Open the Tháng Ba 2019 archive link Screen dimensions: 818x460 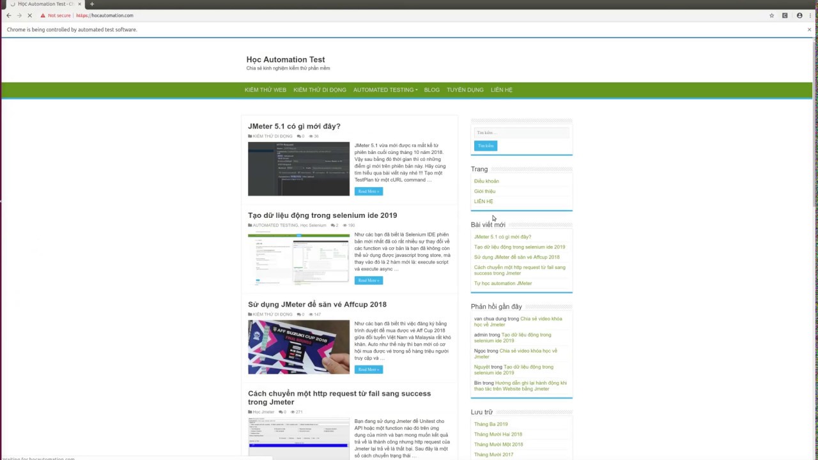pyautogui.click(x=491, y=424)
